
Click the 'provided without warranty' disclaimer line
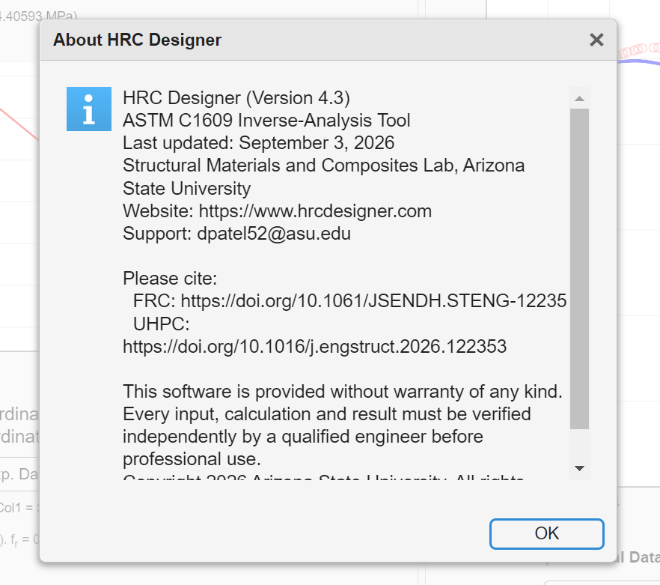(x=343, y=392)
